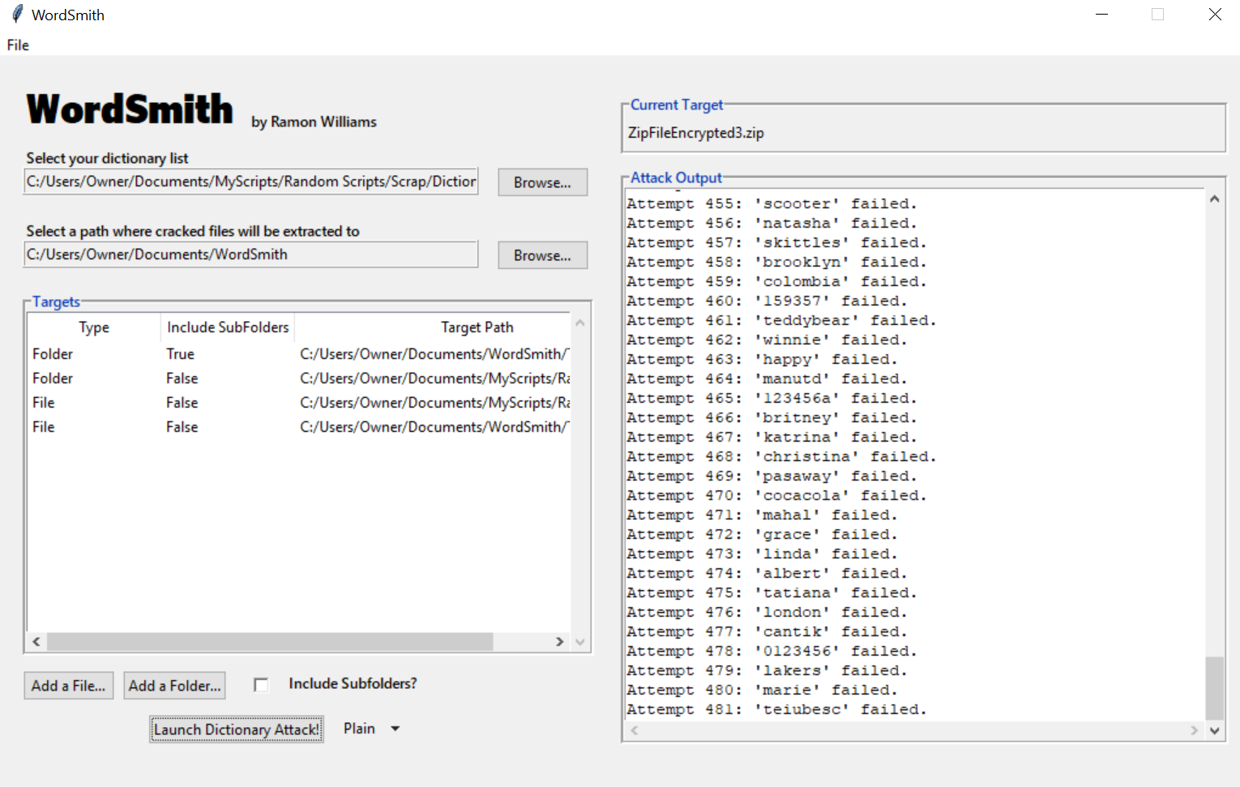Click the Attempt 475 'tatiana' line
Image resolution: width=1240 pixels, height=787 pixels.
pos(772,592)
